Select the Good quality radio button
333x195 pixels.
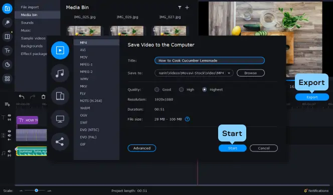157,89
